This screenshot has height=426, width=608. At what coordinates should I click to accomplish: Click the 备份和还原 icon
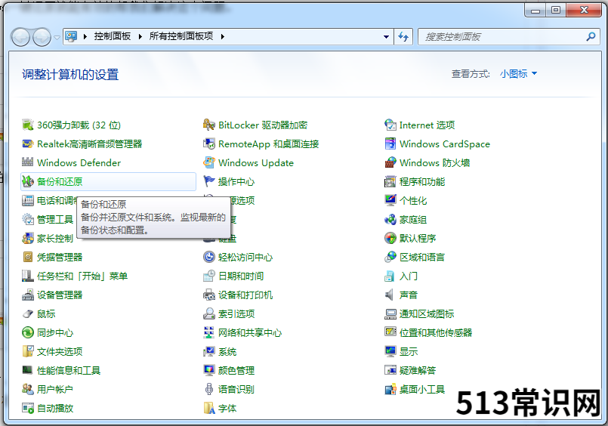27,181
